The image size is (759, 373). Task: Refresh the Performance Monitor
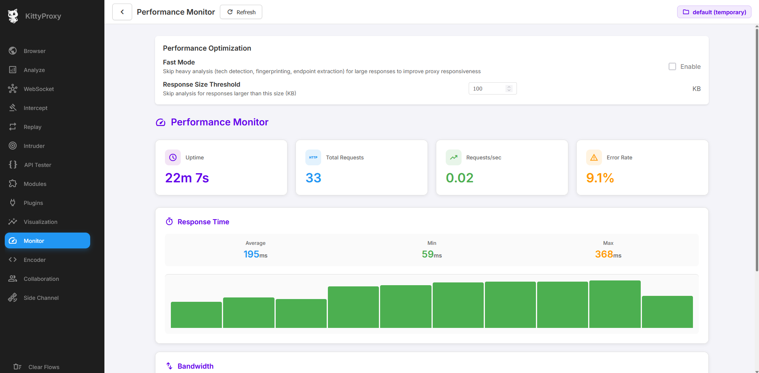(241, 12)
